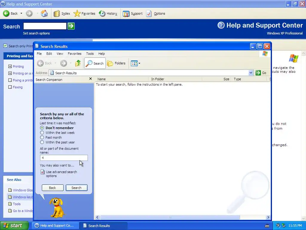Click the Up folder icon in Search Results
This screenshot has height=230, width=306.
pyautogui.click(x=78, y=63)
